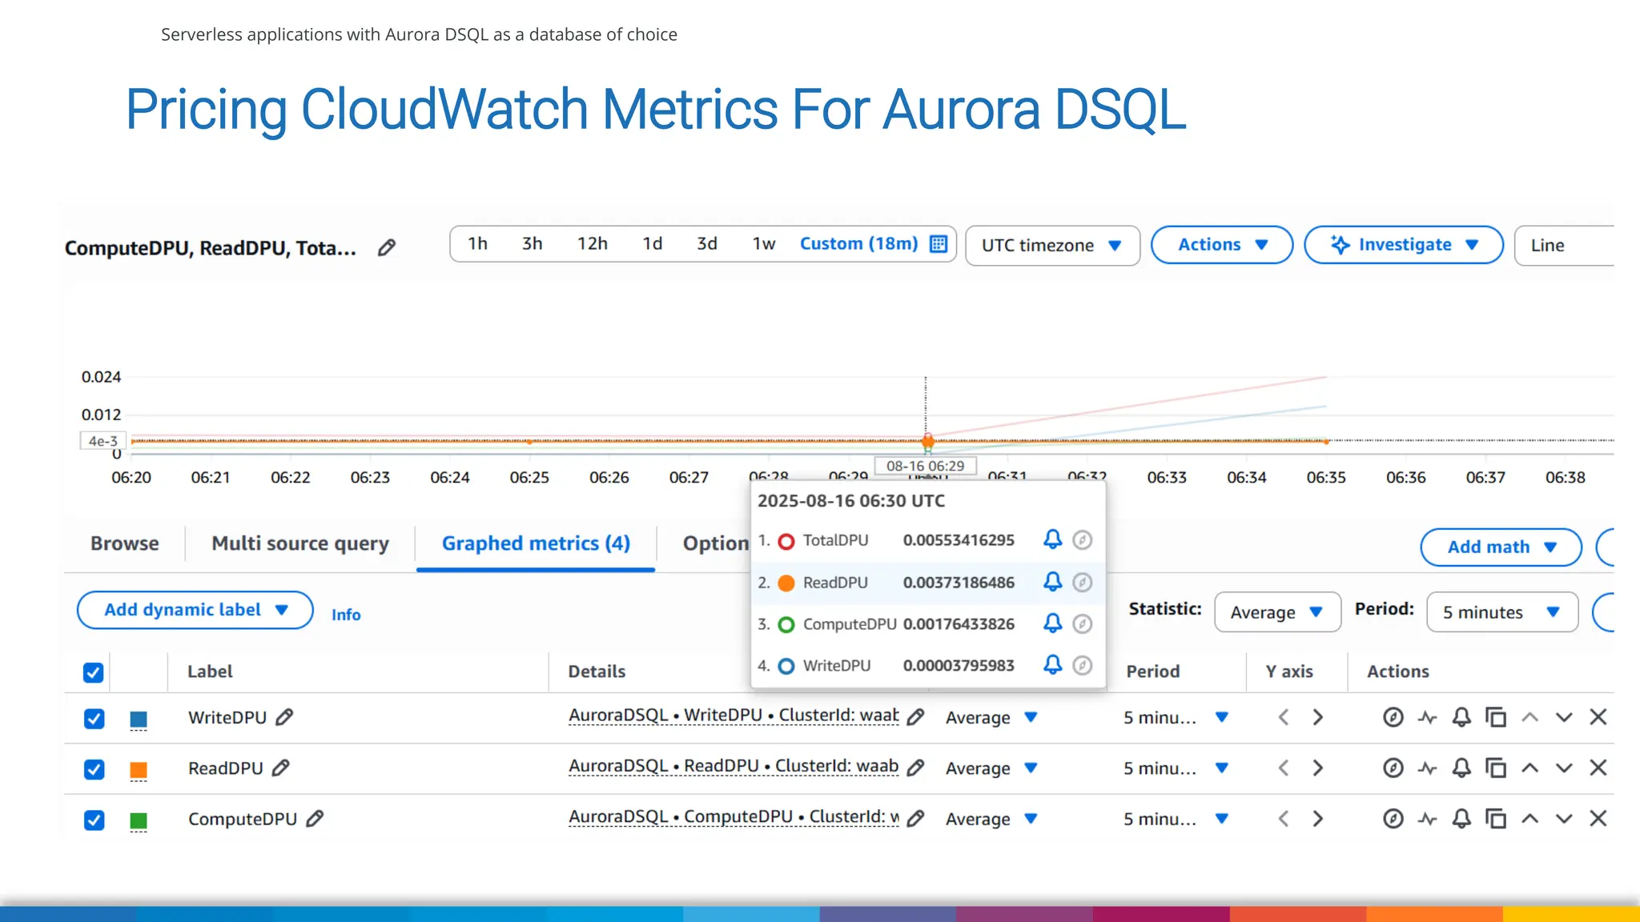Click alarm bell for WriteDPU in tooltip
This screenshot has width=1640, height=922.
[1052, 664]
